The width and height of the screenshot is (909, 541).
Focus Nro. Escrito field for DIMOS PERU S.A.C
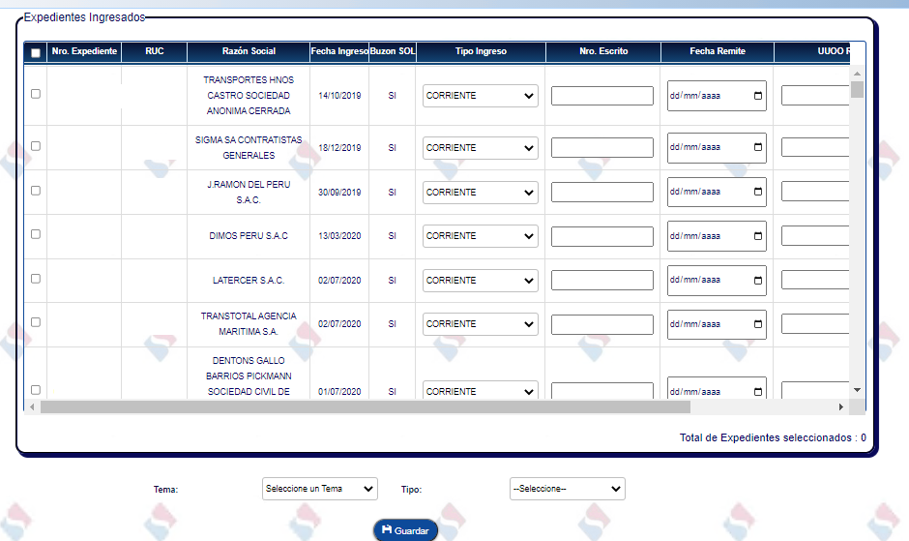pyautogui.click(x=601, y=236)
